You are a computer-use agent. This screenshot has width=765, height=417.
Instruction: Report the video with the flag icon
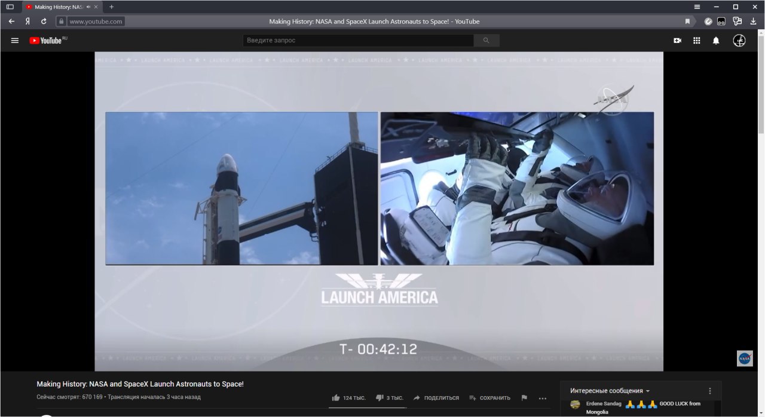coord(524,398)
